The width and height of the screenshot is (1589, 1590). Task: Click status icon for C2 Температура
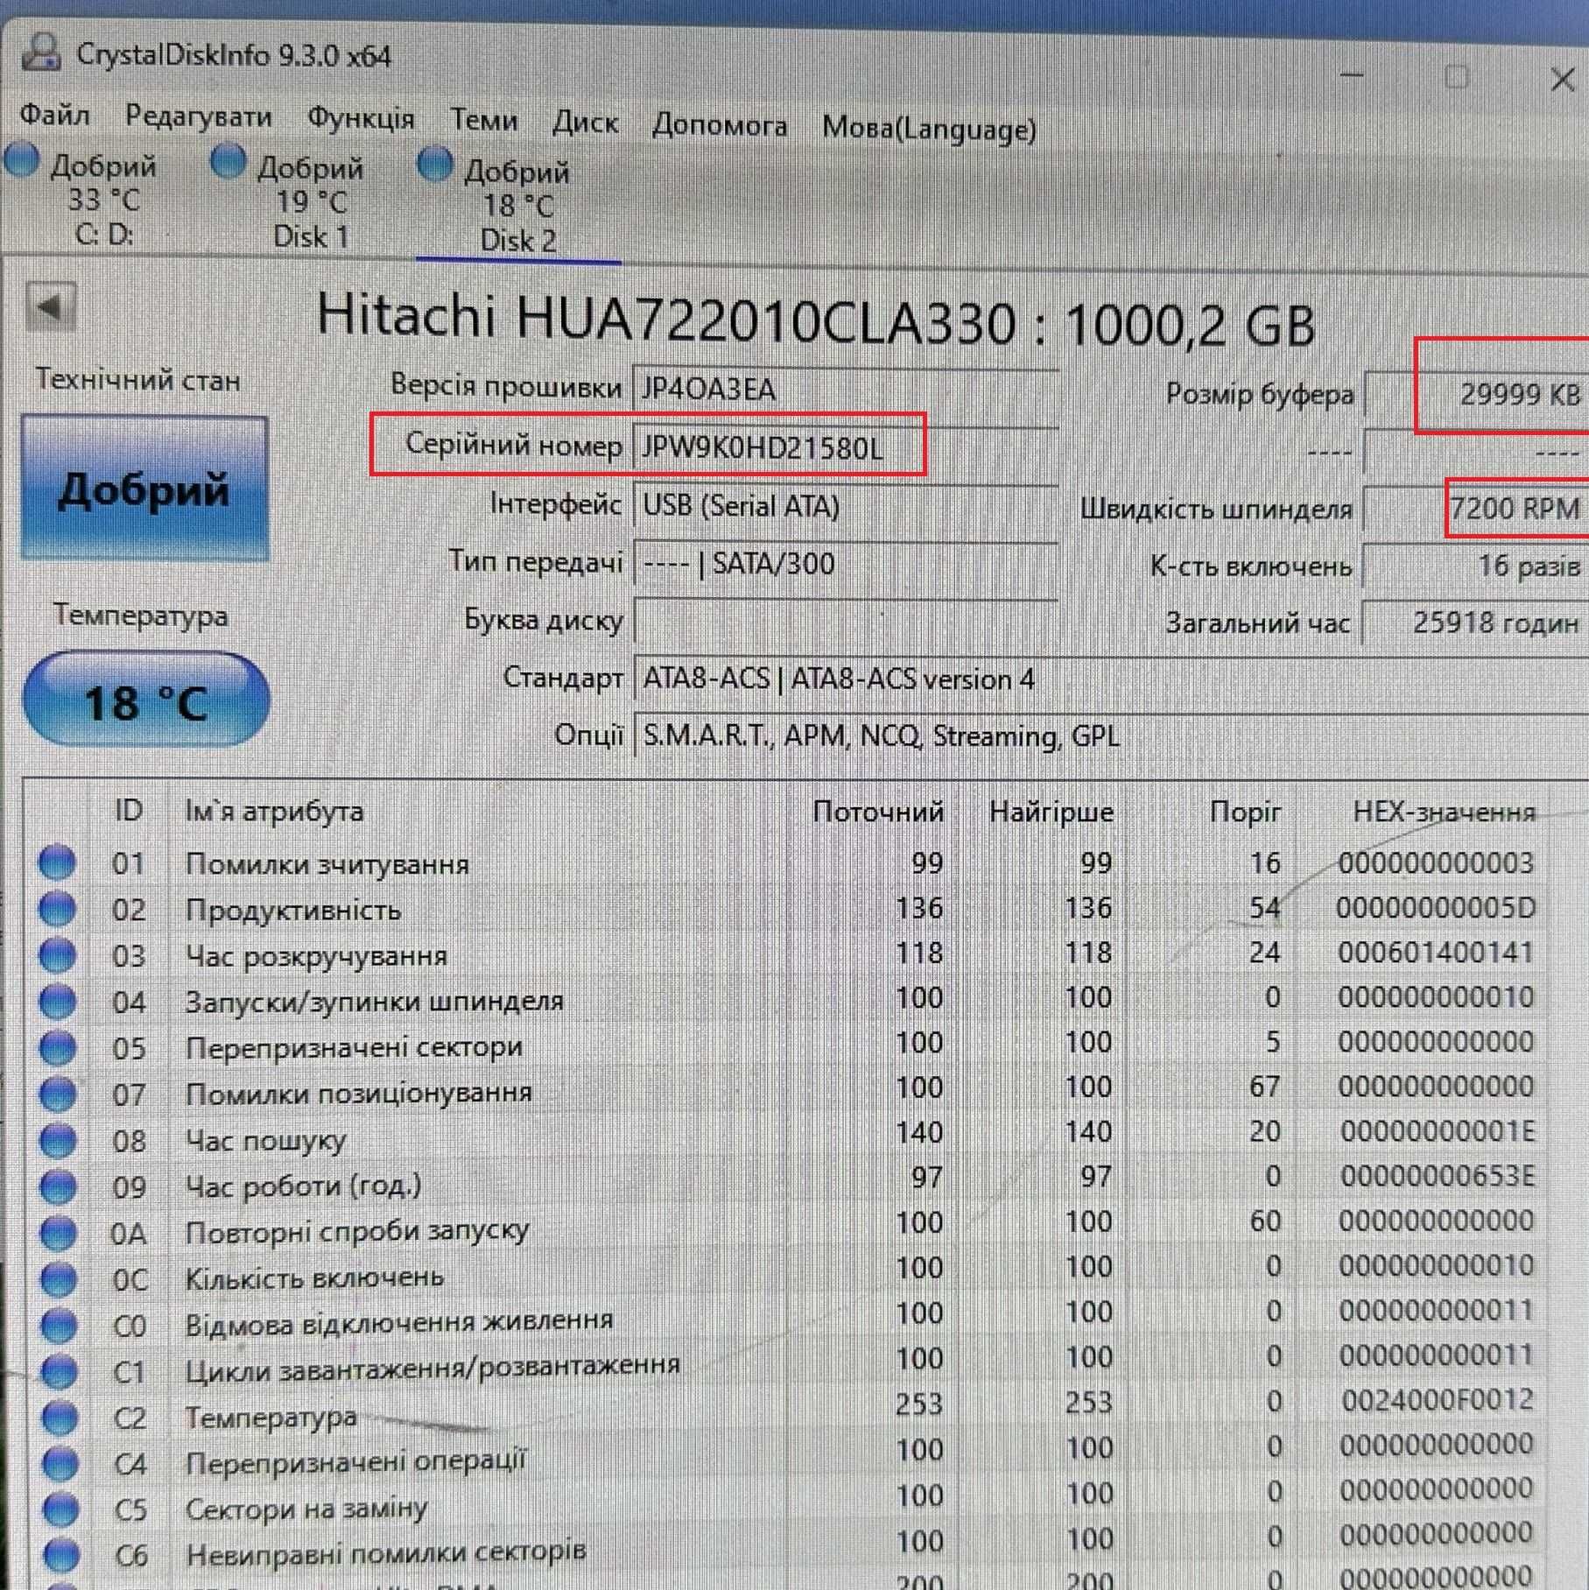60,1418
